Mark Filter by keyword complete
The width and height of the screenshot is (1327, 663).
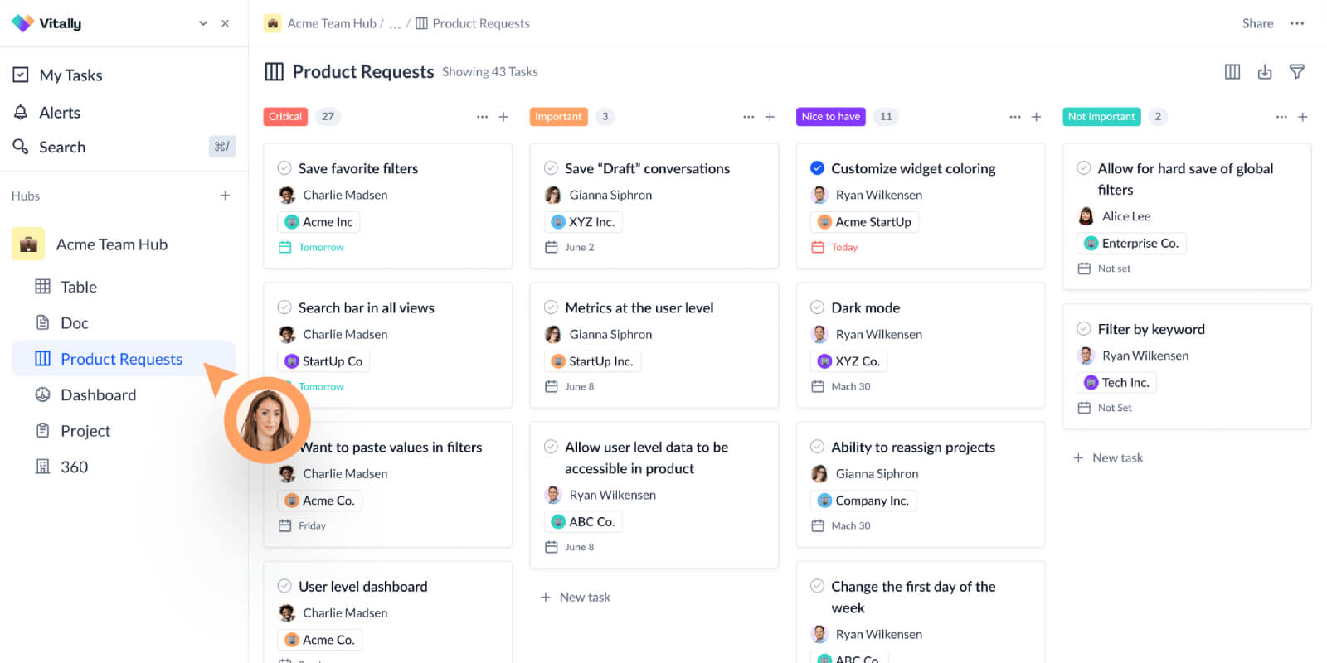click(1083, 329)
